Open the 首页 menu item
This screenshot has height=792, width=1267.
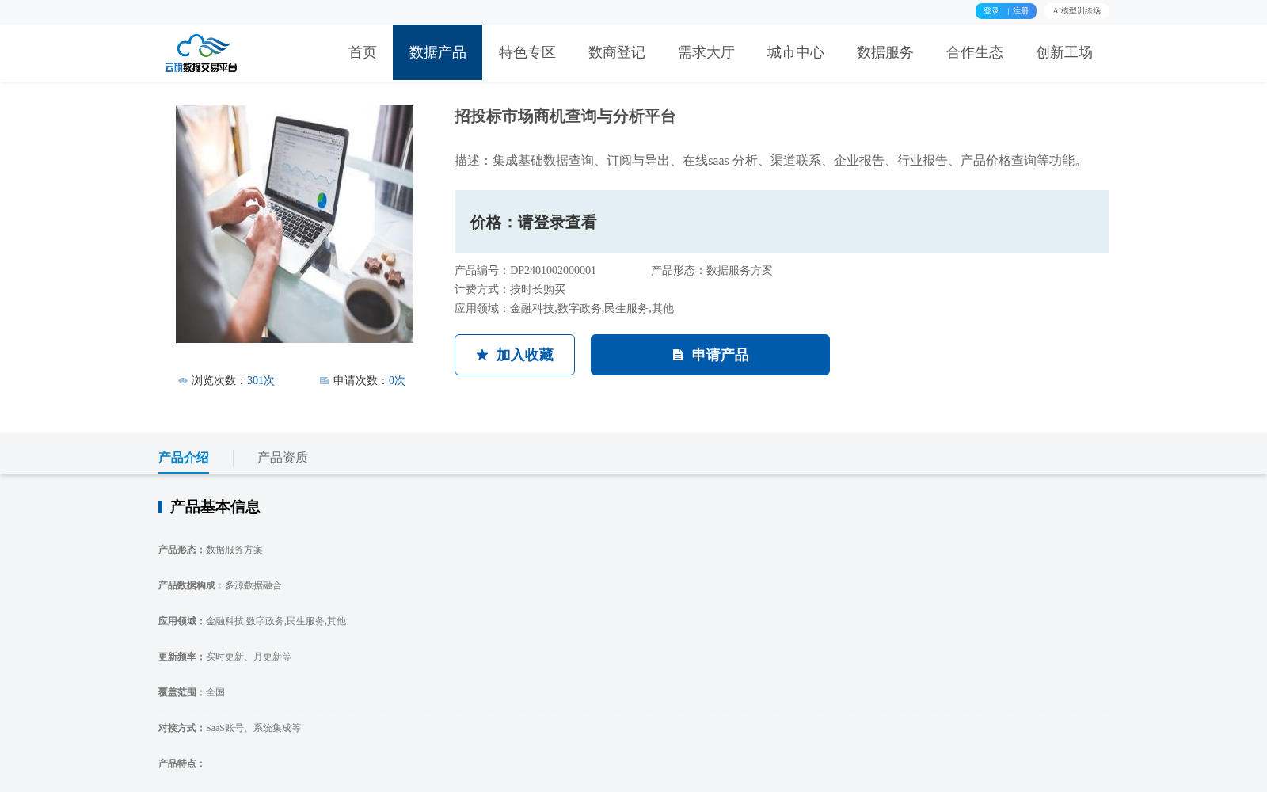coord(363,52)
